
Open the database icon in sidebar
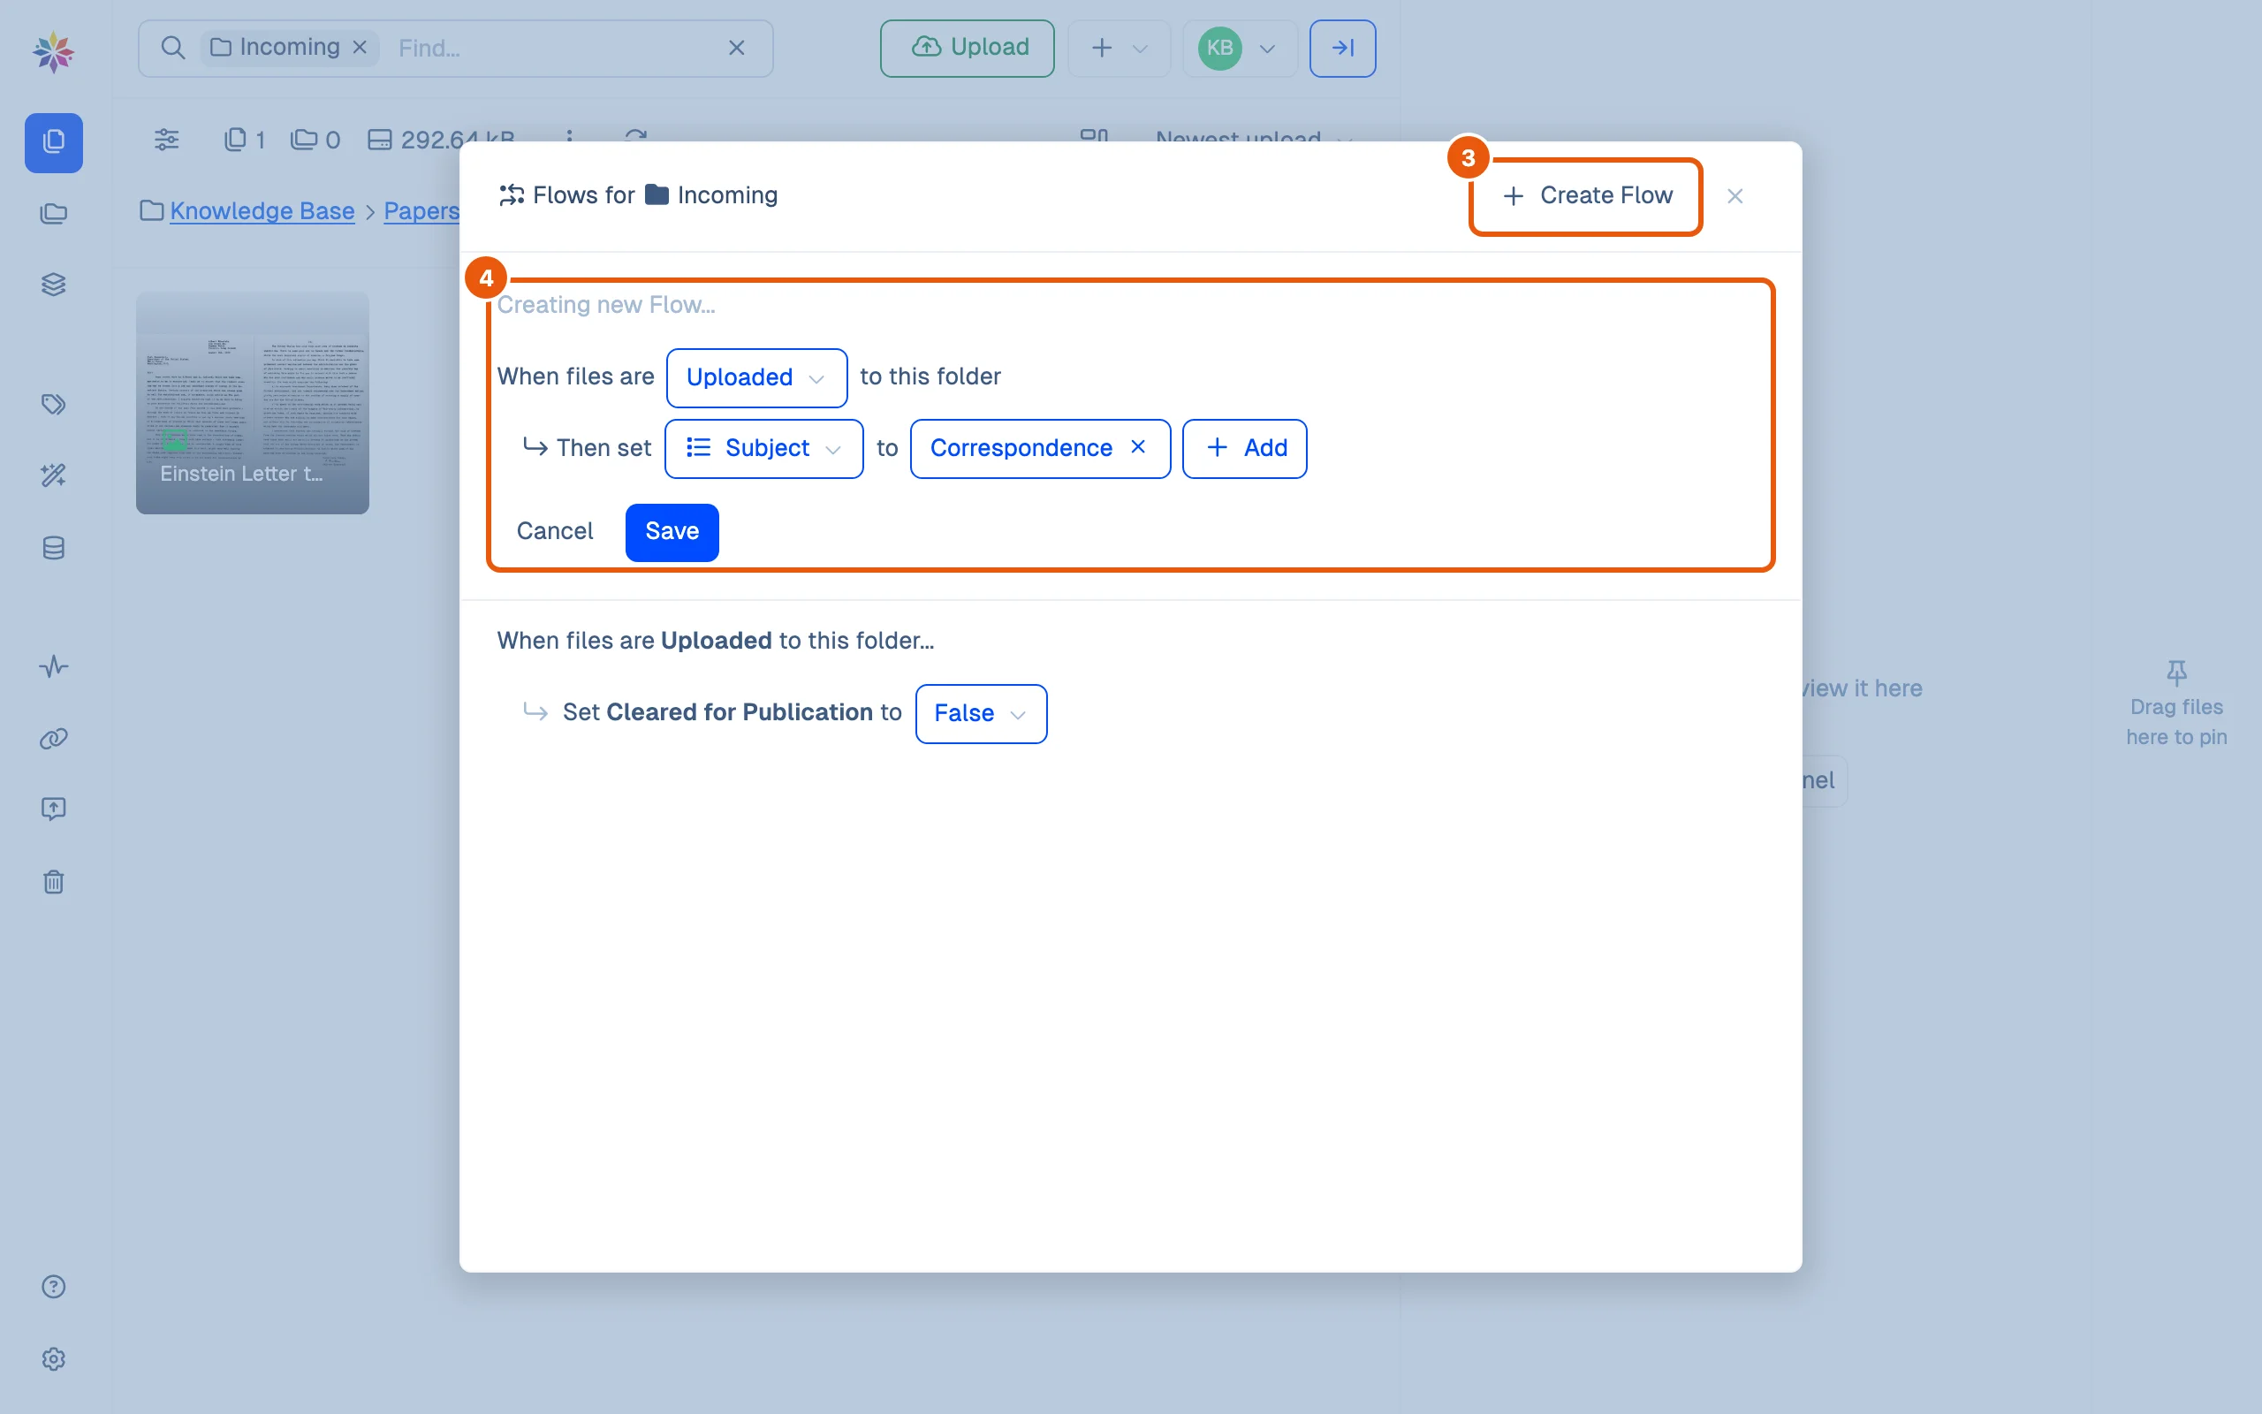(x=53, y=548)
